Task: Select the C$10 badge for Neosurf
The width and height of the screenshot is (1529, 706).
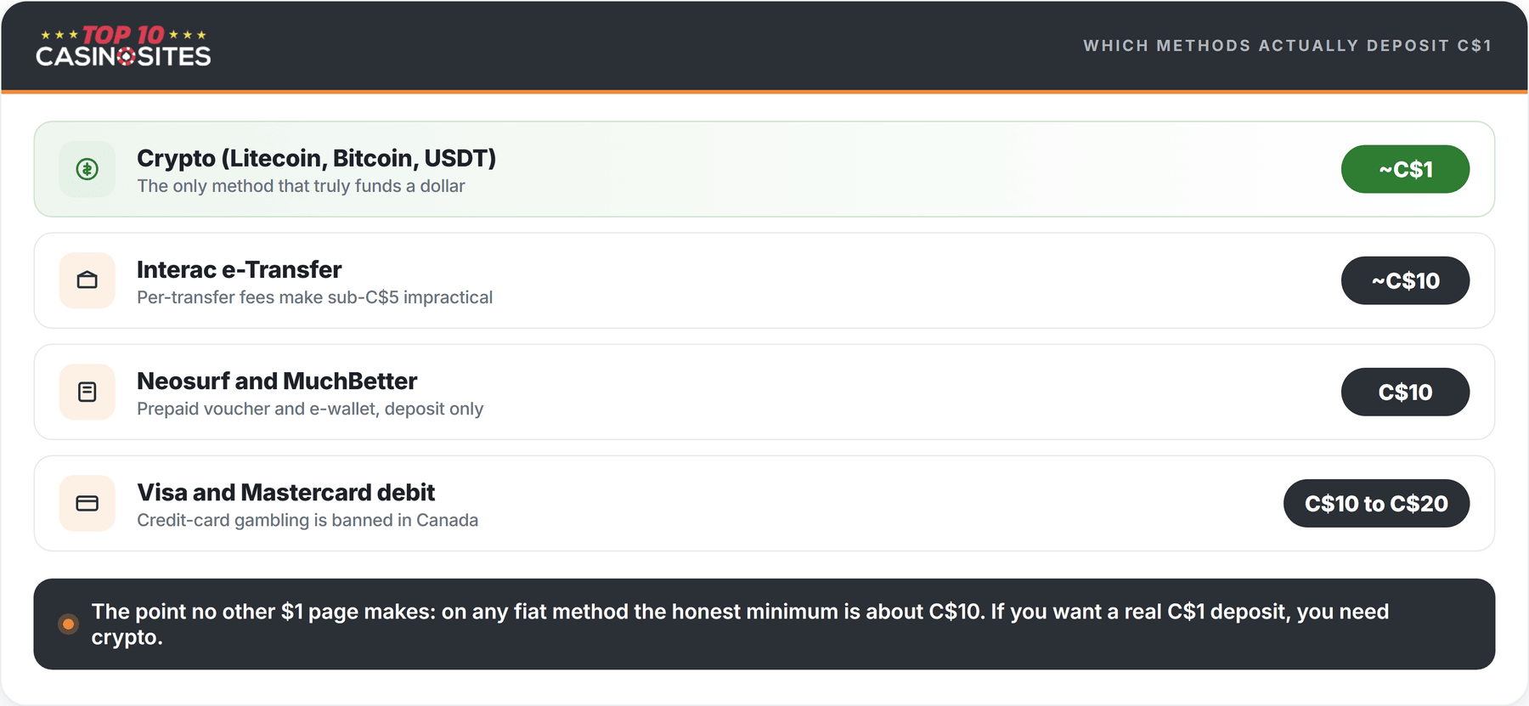Action: [1405, 392]
